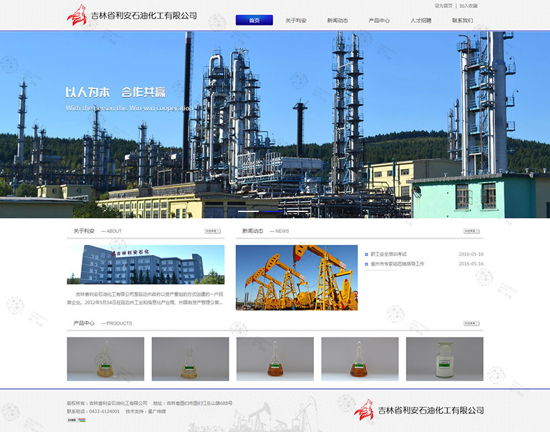Click MORE button in 关于利安 section
The width and height of the screenshot is (550, 432).
click(213, 231)
